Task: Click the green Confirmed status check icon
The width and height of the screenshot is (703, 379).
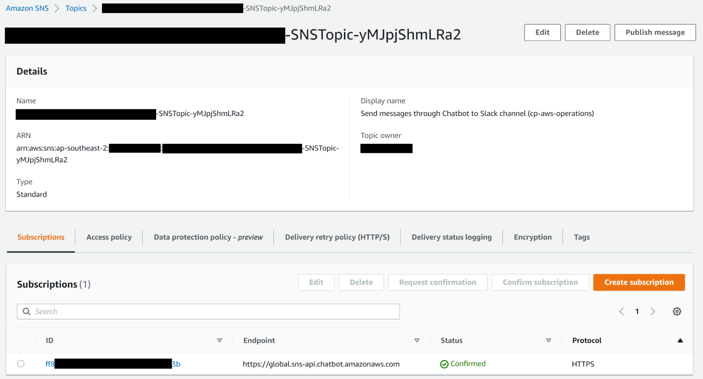Action: (444, 364)
